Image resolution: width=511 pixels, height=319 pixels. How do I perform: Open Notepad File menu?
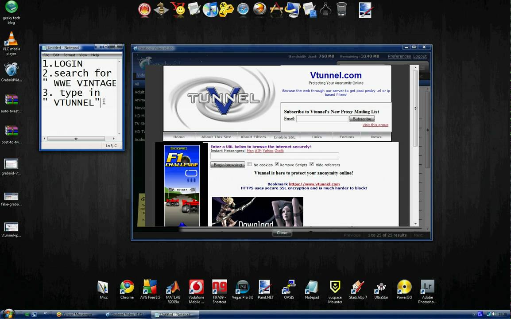click(46, 55)
